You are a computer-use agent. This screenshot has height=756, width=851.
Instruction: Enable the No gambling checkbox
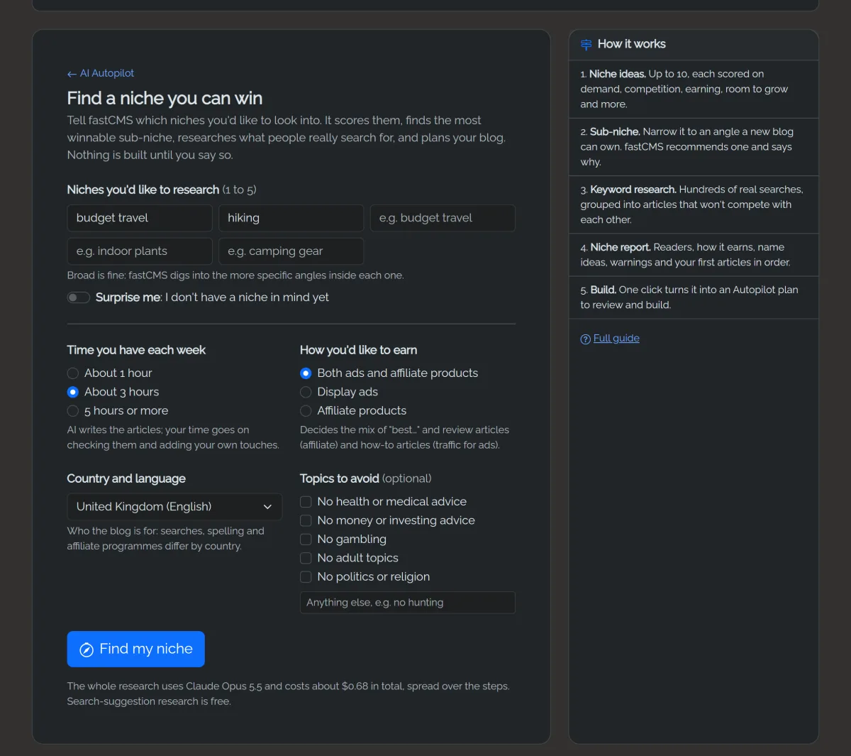click(x=306, y=539)
